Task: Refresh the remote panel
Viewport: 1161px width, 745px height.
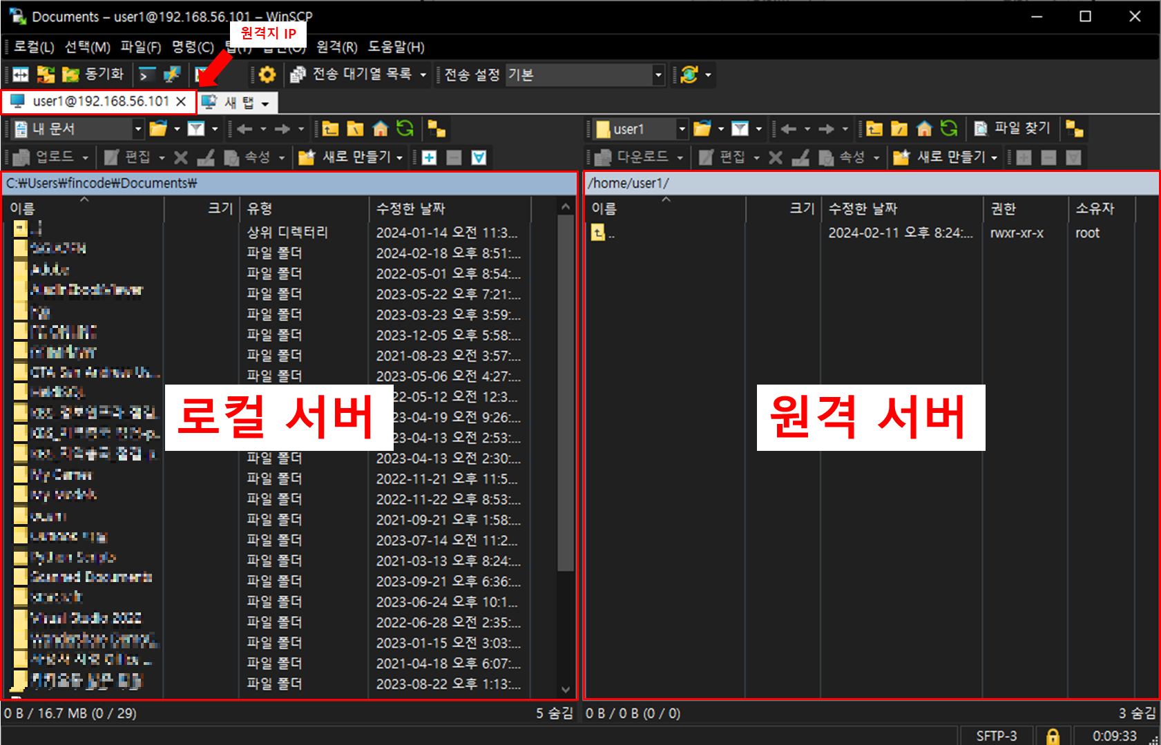Action: (949, 129)
